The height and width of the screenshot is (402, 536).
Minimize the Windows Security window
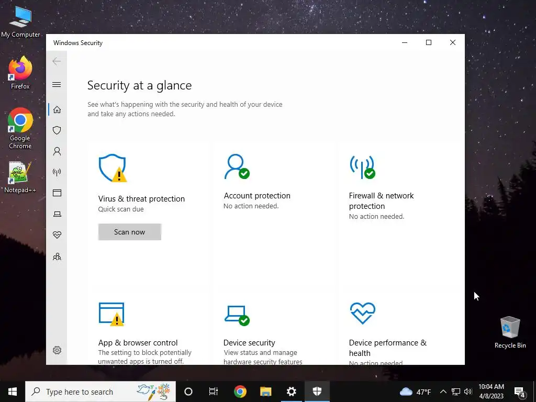pyautogui.click(x=405, y=42)
